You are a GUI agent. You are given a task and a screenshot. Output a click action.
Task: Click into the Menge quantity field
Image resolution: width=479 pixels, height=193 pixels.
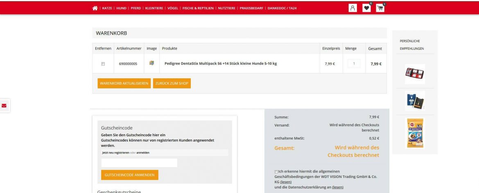354,64
